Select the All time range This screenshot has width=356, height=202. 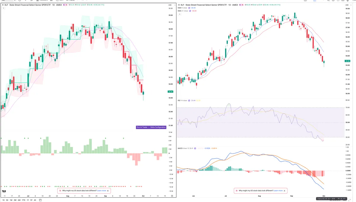[35, 200]
